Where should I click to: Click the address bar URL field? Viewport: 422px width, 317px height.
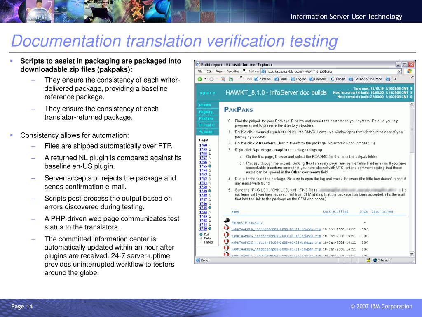pos(331,71)
